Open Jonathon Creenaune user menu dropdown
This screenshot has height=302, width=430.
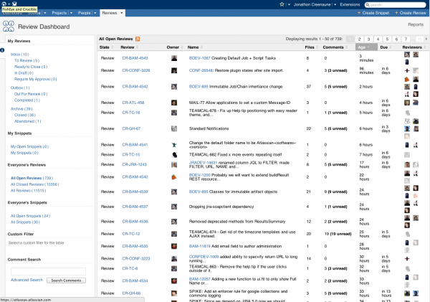(335, 5)
